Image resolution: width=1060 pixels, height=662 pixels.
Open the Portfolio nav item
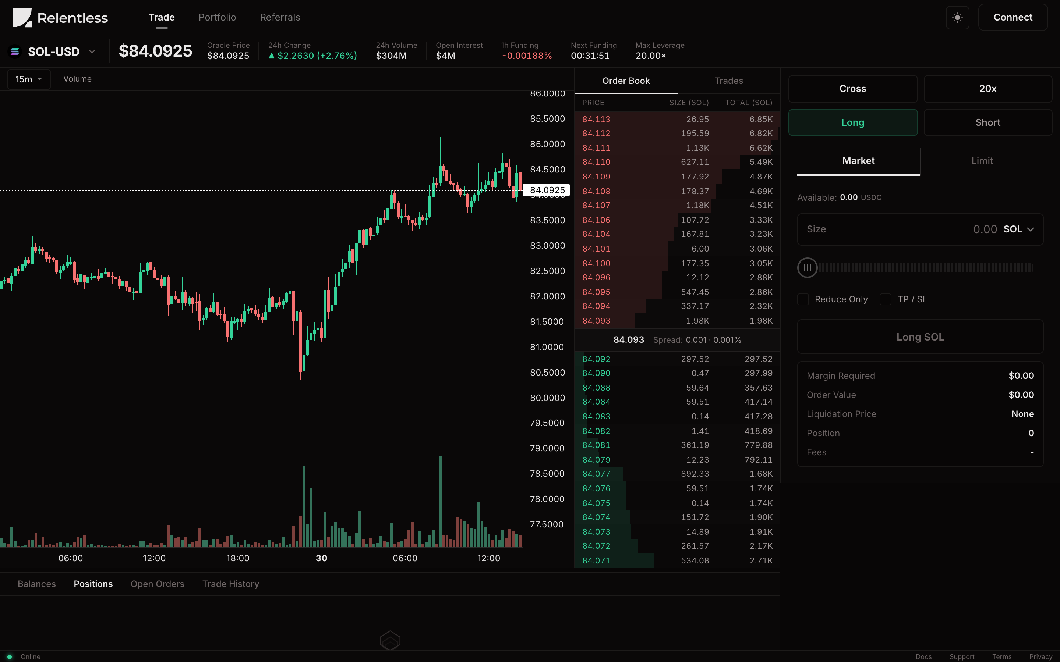(217, 18)
